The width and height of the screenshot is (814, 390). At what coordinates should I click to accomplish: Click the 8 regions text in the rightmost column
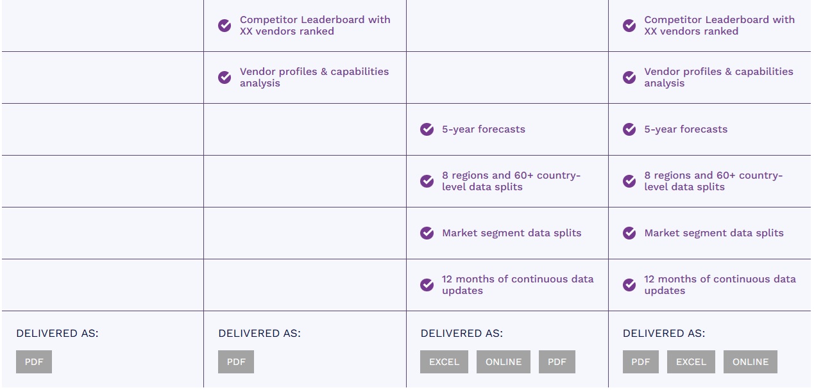coord(713,181)
